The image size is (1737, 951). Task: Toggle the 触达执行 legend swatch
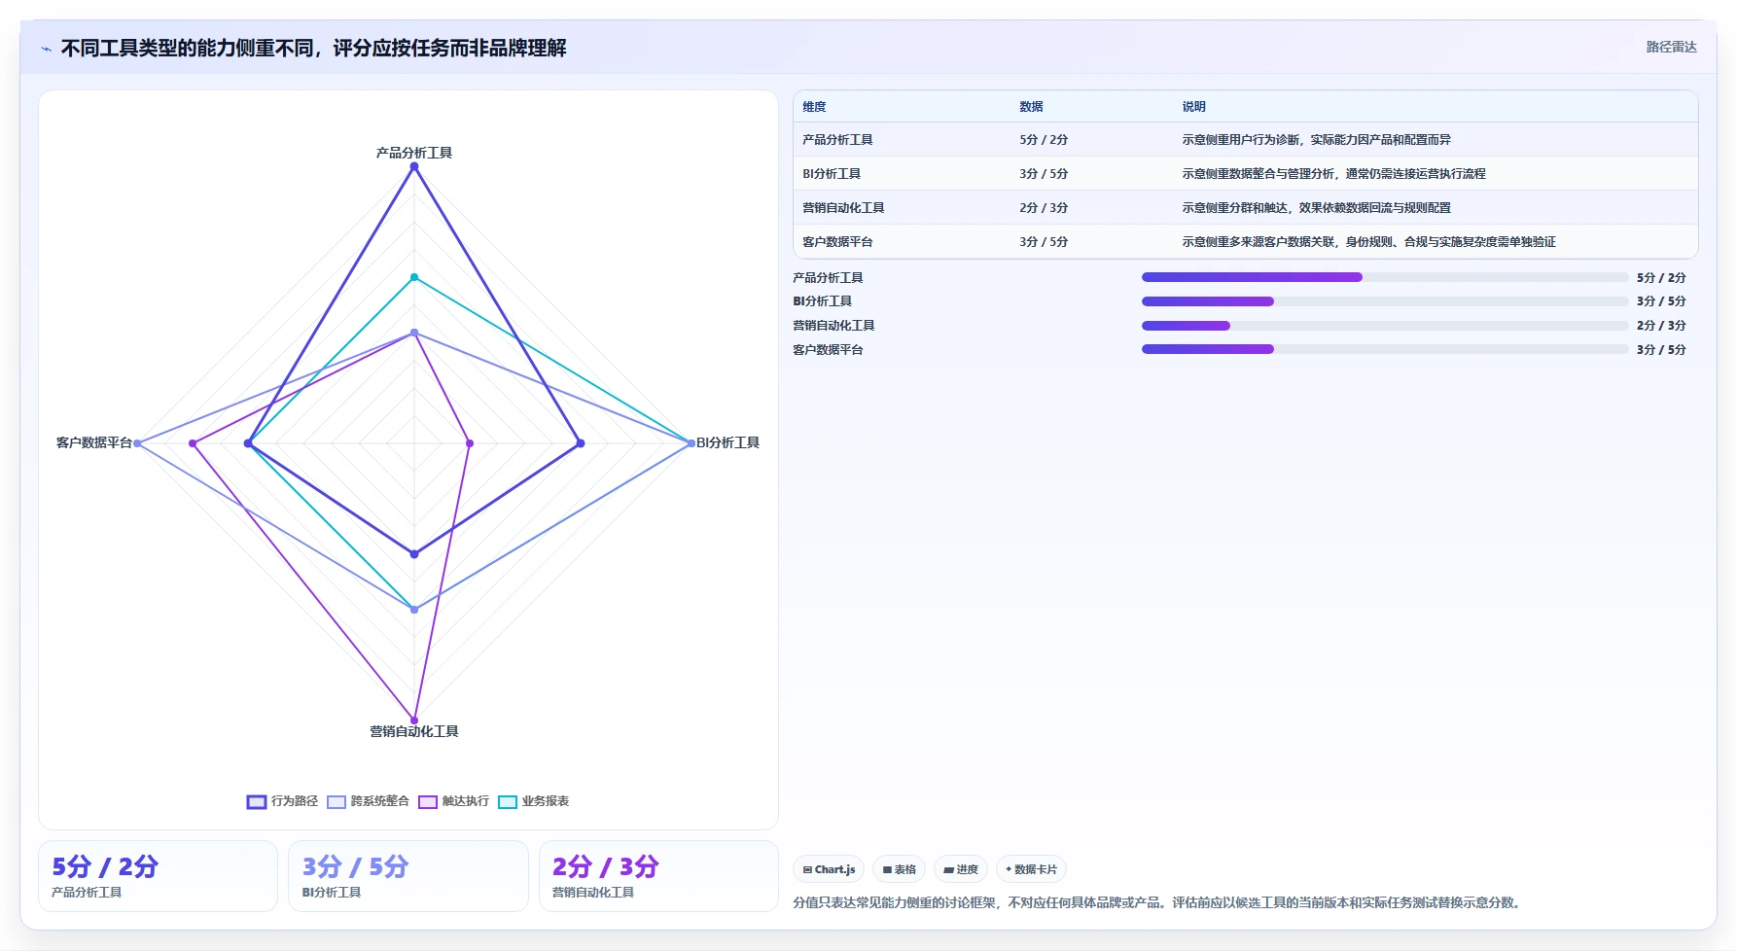tap(428, 802)
